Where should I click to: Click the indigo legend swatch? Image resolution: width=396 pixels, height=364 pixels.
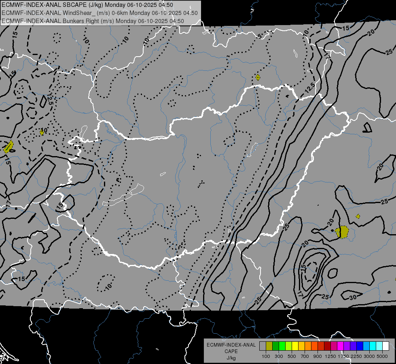coord(353,346)
